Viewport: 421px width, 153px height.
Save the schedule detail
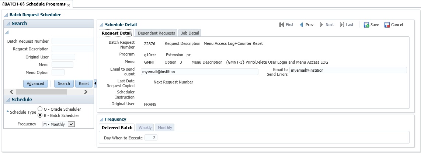(371, 25)
